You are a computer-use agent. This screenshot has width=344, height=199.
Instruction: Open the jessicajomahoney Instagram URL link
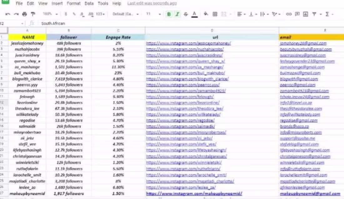pos(189,43)
